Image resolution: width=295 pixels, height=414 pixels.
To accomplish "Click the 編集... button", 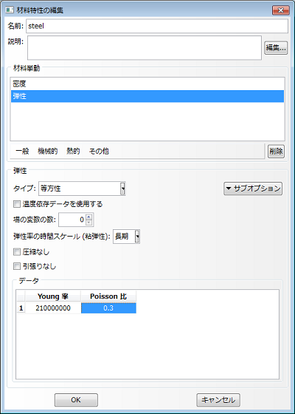I will 276,48.
